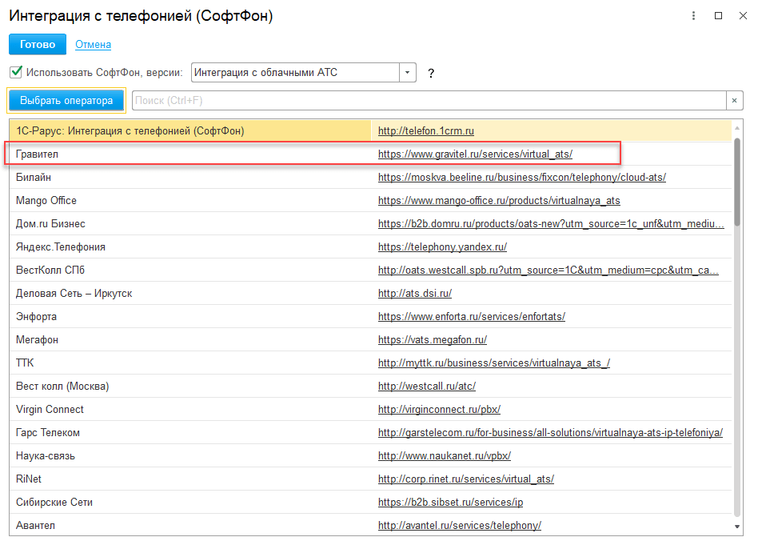Toggle the Использовать СофтФон checkbox
The width and height of the screenshot is (758, 545).
pyautogui.click(x=16, y=72)
